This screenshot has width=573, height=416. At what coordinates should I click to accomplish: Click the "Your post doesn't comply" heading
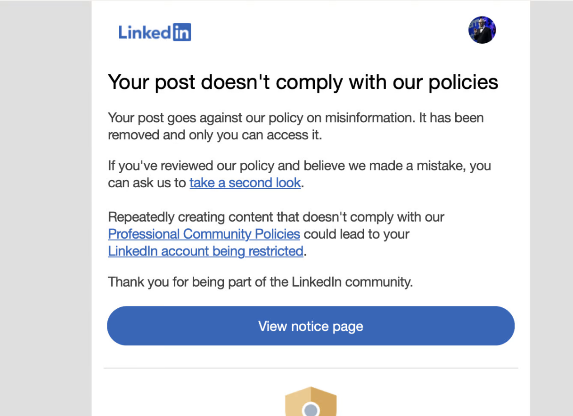[303, 82]
